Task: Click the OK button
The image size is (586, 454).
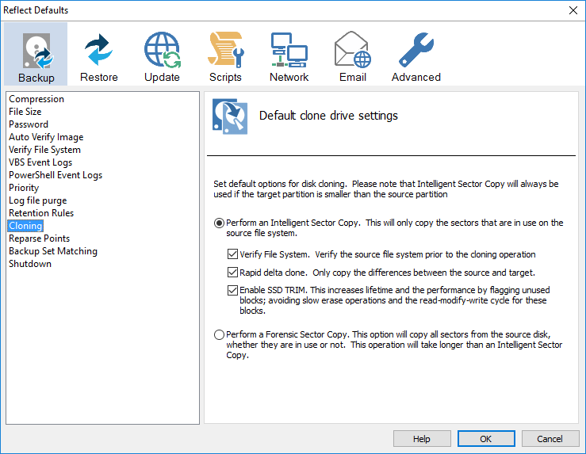Action: pyautogui.click(x=485, y=439)
